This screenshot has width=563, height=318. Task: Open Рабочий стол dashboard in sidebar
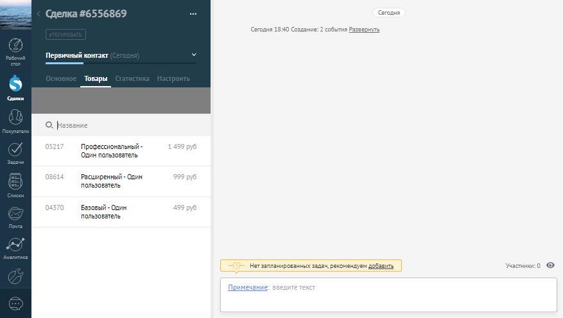pyautogui.click(x=15, y=51)
